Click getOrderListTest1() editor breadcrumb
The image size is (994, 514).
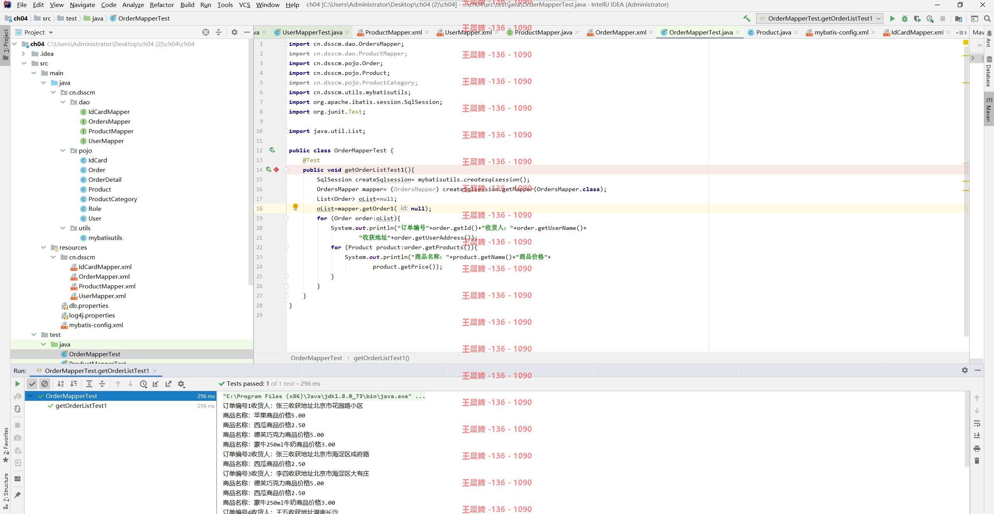point(381,358)
